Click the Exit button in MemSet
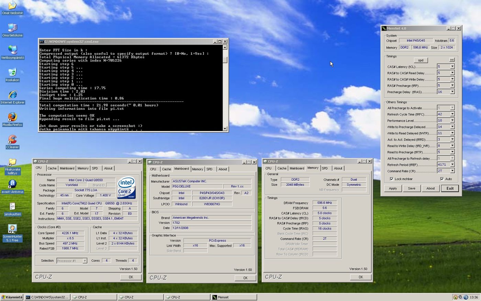481x301 pixels. (450, 189)
